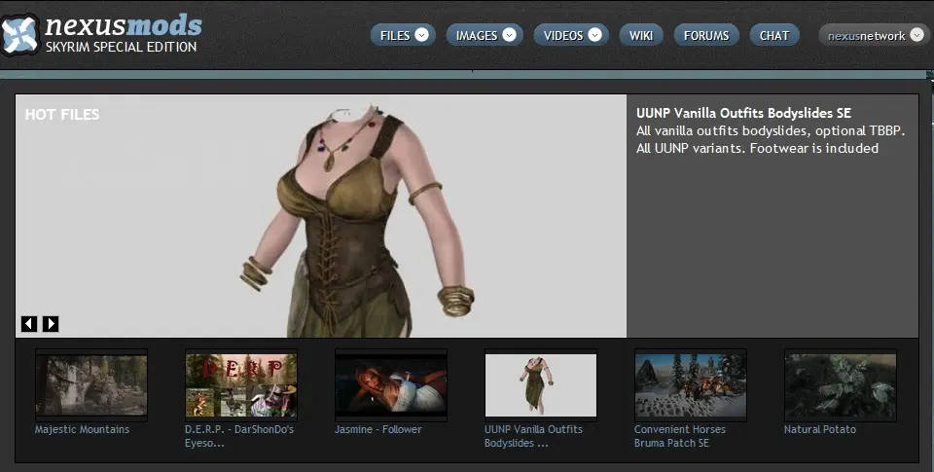Show the next hot file
Viewport: 934px width, 472px height.
click(51, 324)
